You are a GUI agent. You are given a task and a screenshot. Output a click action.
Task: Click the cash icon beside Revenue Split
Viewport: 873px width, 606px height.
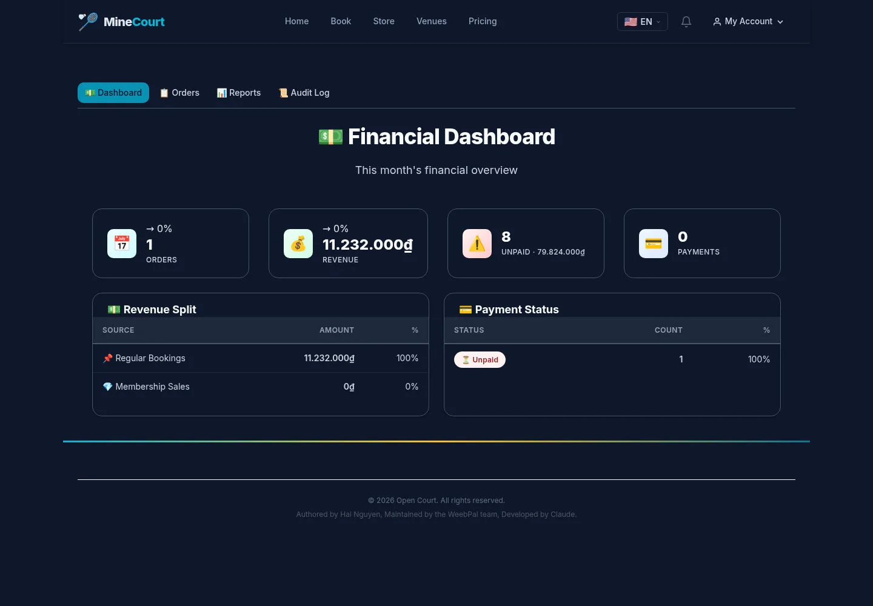click(114, 310)
